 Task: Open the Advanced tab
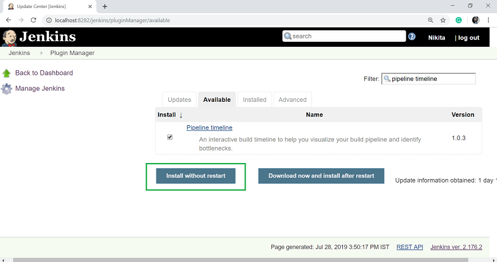point(293,100)
